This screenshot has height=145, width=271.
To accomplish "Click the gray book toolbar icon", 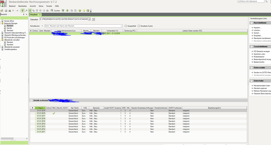I will tap(75, 11).
